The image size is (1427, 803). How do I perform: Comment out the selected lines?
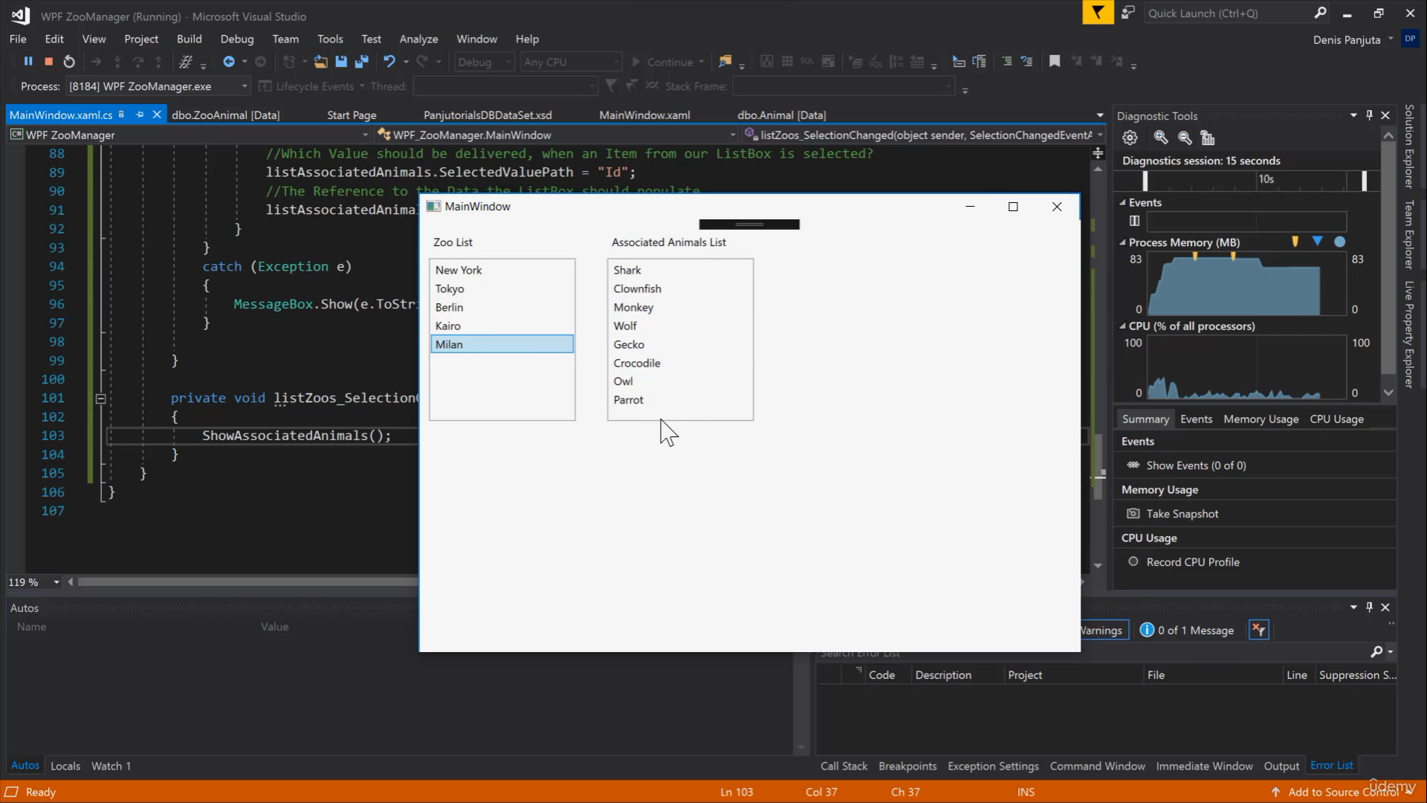[x=1006, y=62]
